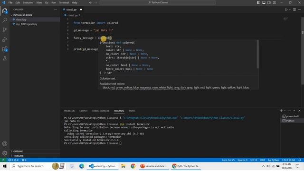Switch to the TERMINAL panel tab
The height and width of the screenshot is (171, 304).
tap(119, 111)
